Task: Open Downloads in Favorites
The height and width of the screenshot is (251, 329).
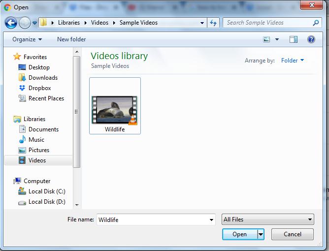Action: [43, 78]
